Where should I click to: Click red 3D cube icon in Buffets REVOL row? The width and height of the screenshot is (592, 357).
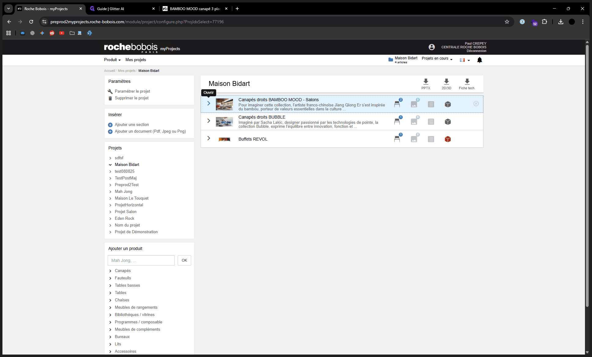click(x=448, y=139)
